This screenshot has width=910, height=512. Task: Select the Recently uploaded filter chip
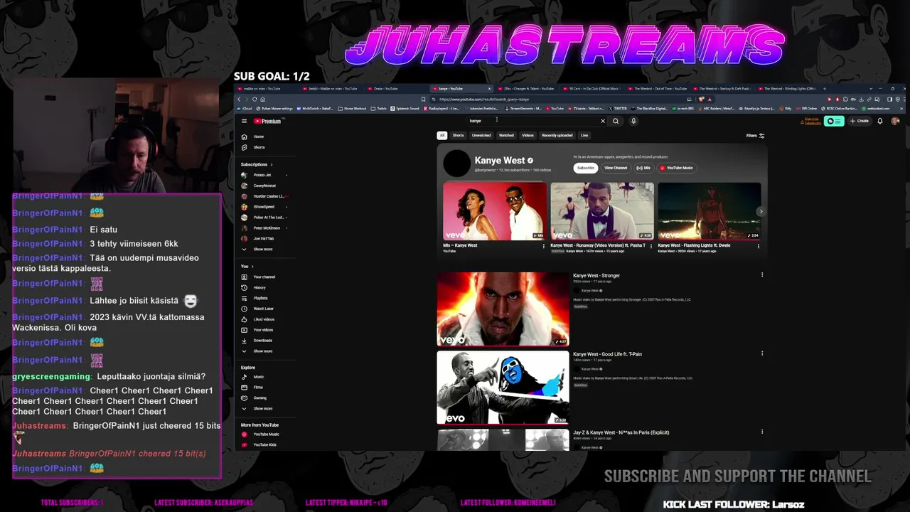(557, 135)
